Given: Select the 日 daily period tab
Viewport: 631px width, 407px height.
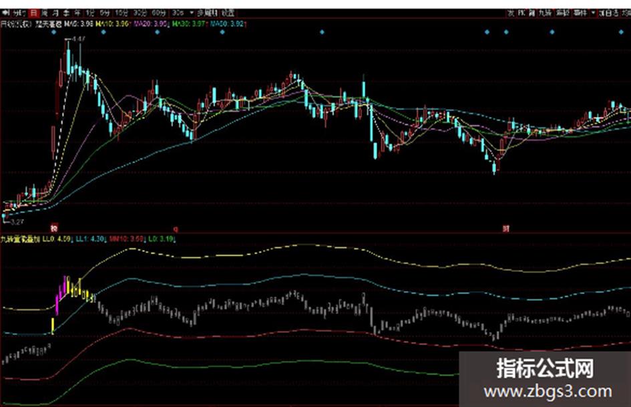Looking at the screenshot, I should 34,13.
